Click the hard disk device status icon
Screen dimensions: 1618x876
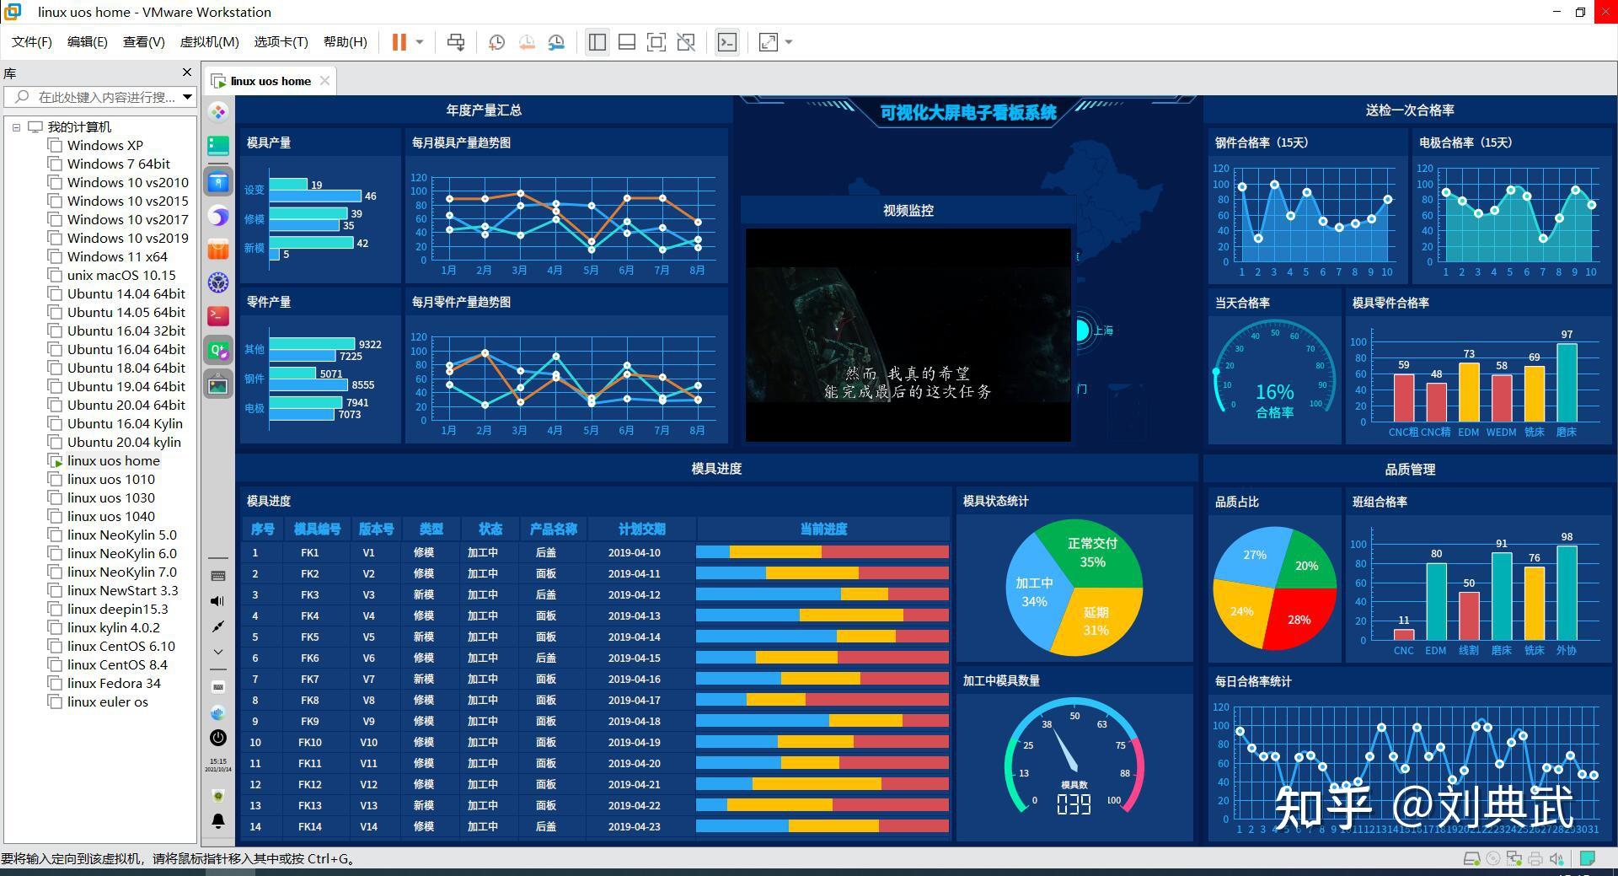1471,859
